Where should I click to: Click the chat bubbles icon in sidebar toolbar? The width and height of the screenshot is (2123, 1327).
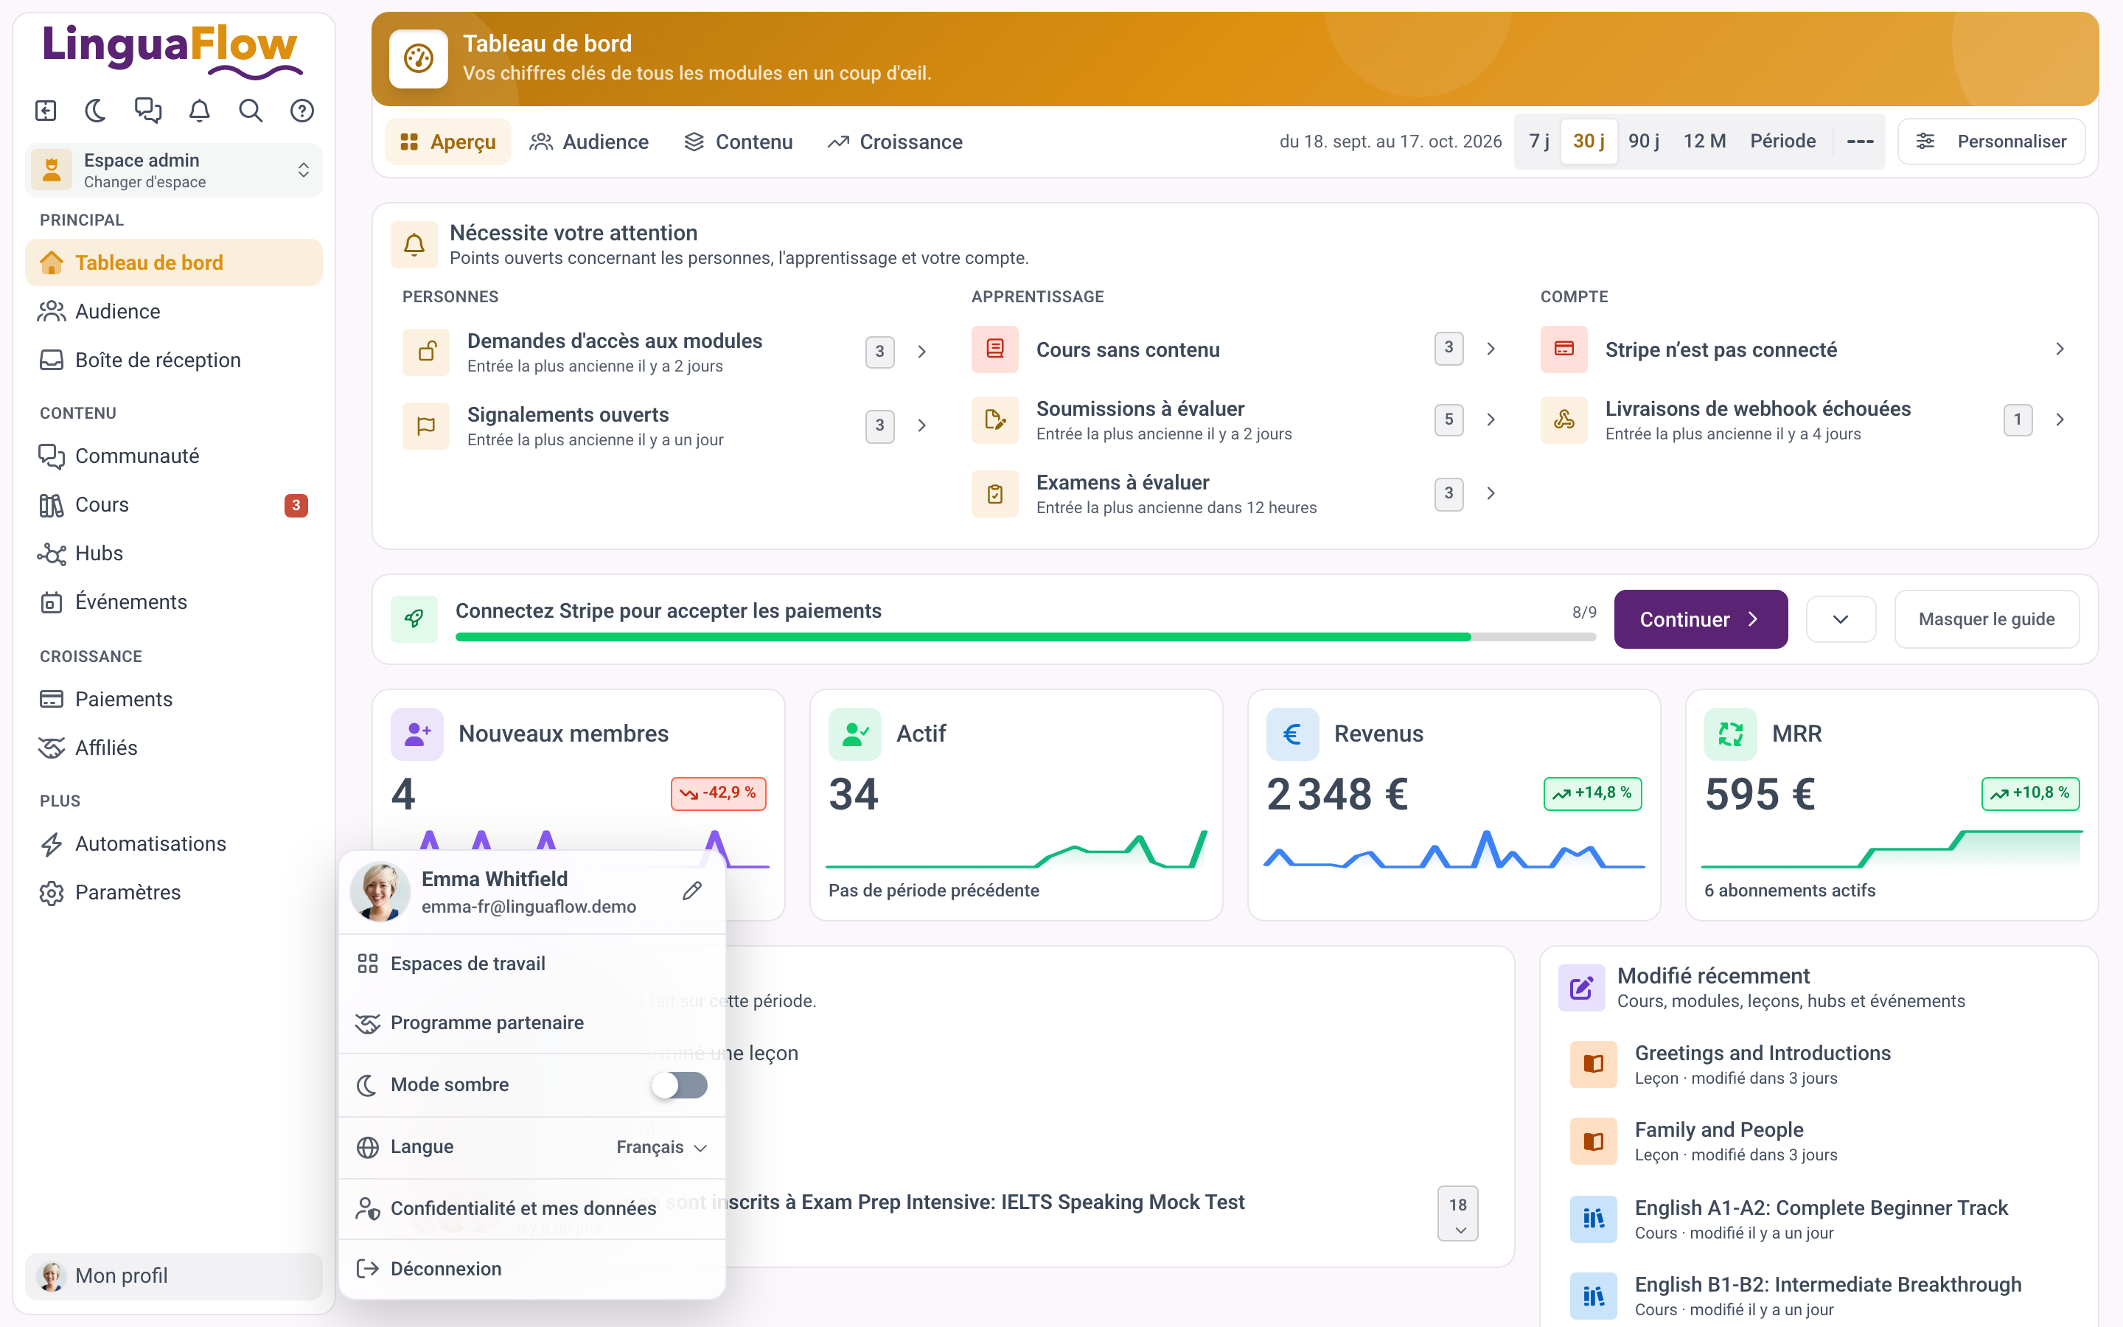coord(147,111)
